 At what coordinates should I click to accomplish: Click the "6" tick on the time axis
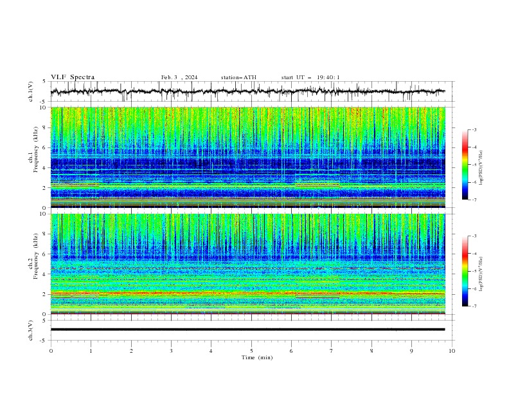(x=292, y=351)
